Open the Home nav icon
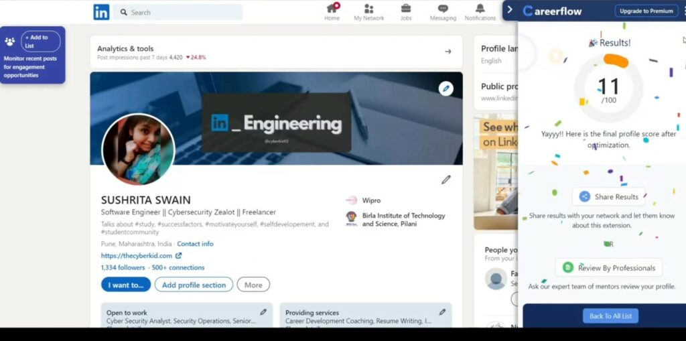The width and height of the screenshot is (686, 341). coord(332,8)
